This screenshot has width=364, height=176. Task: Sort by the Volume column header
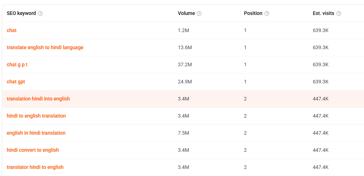(186, 14)
